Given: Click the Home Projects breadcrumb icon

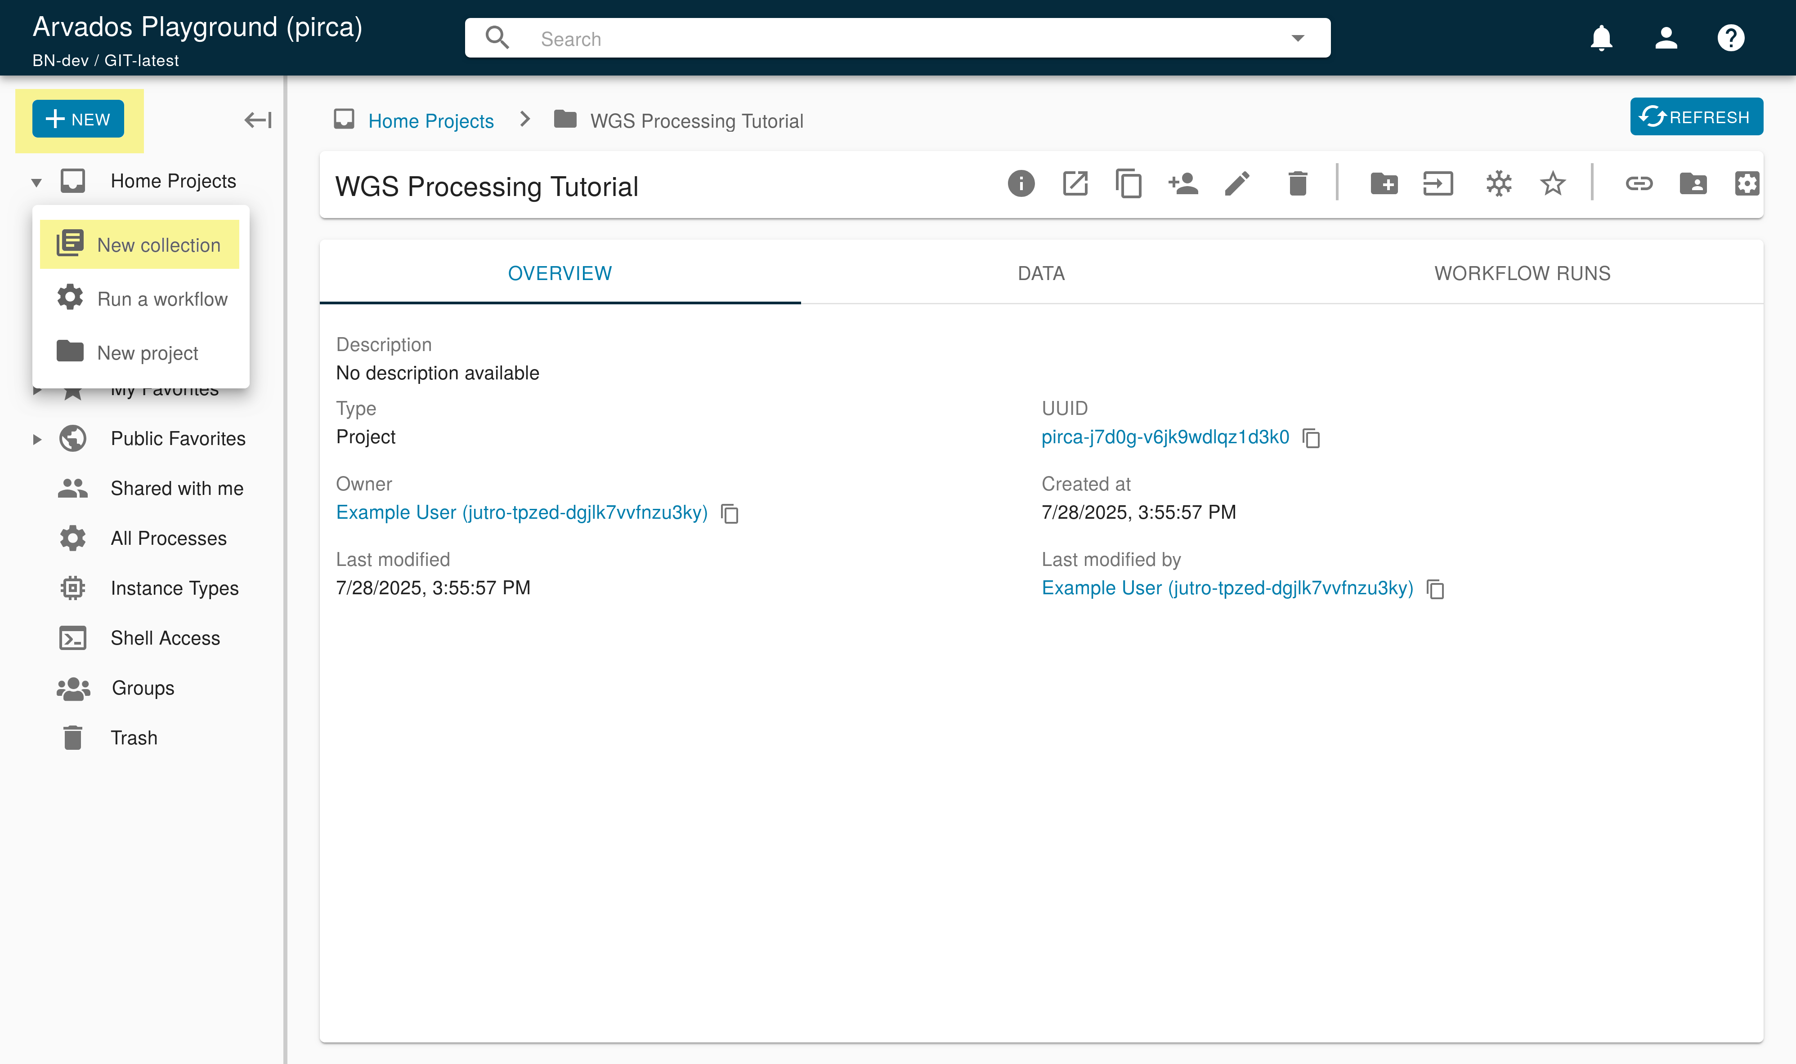Looking at the screenshot, I should pos(344,119).
